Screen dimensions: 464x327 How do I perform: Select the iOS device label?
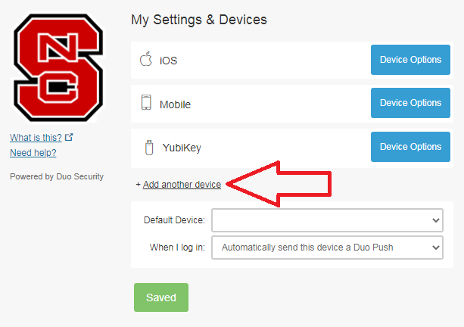tap(168, 60)
